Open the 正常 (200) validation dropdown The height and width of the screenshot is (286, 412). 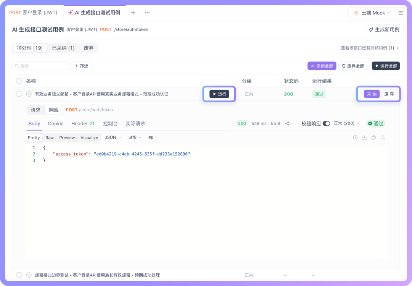point(346,123)
